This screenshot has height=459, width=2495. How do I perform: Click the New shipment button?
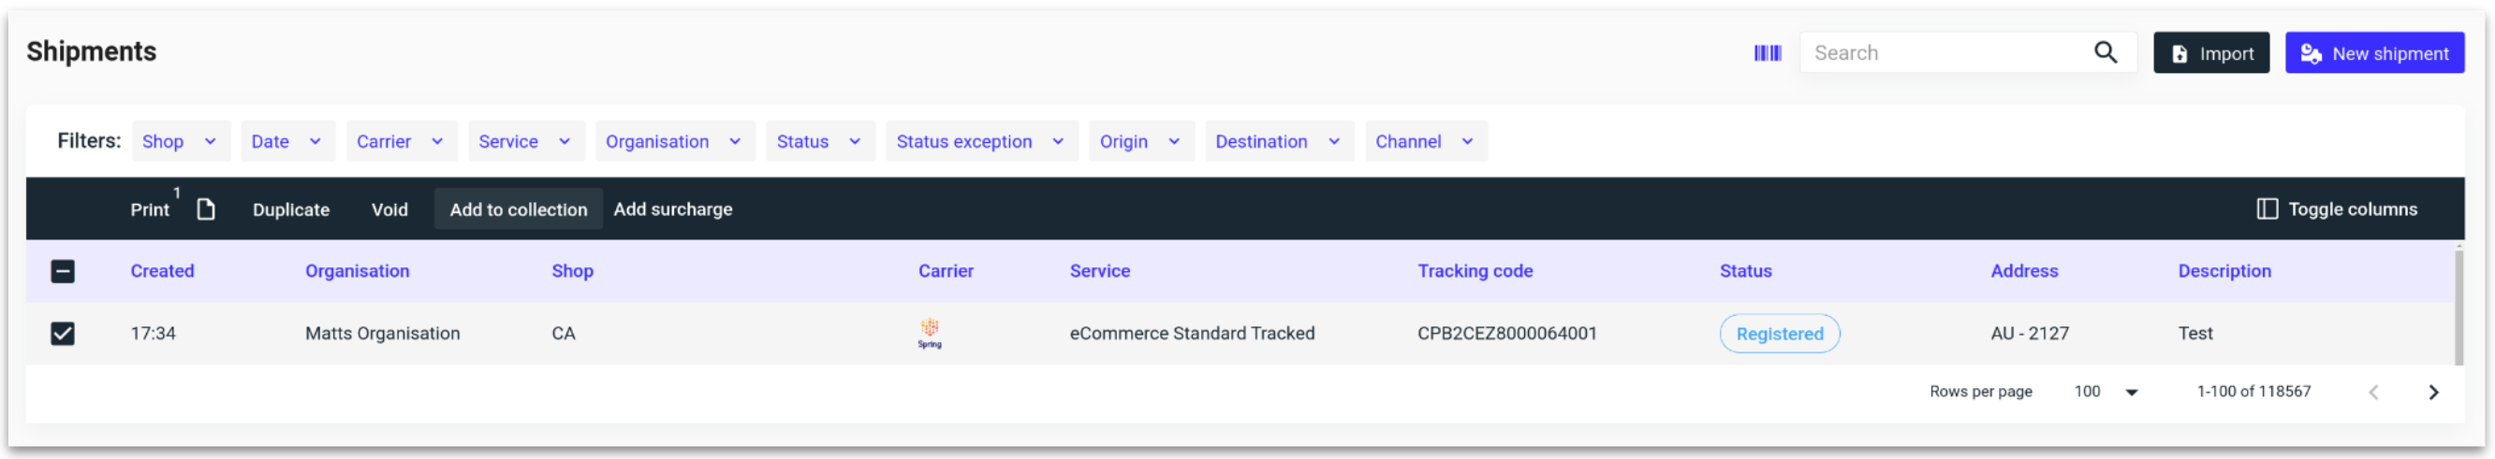coord(2373,53)
